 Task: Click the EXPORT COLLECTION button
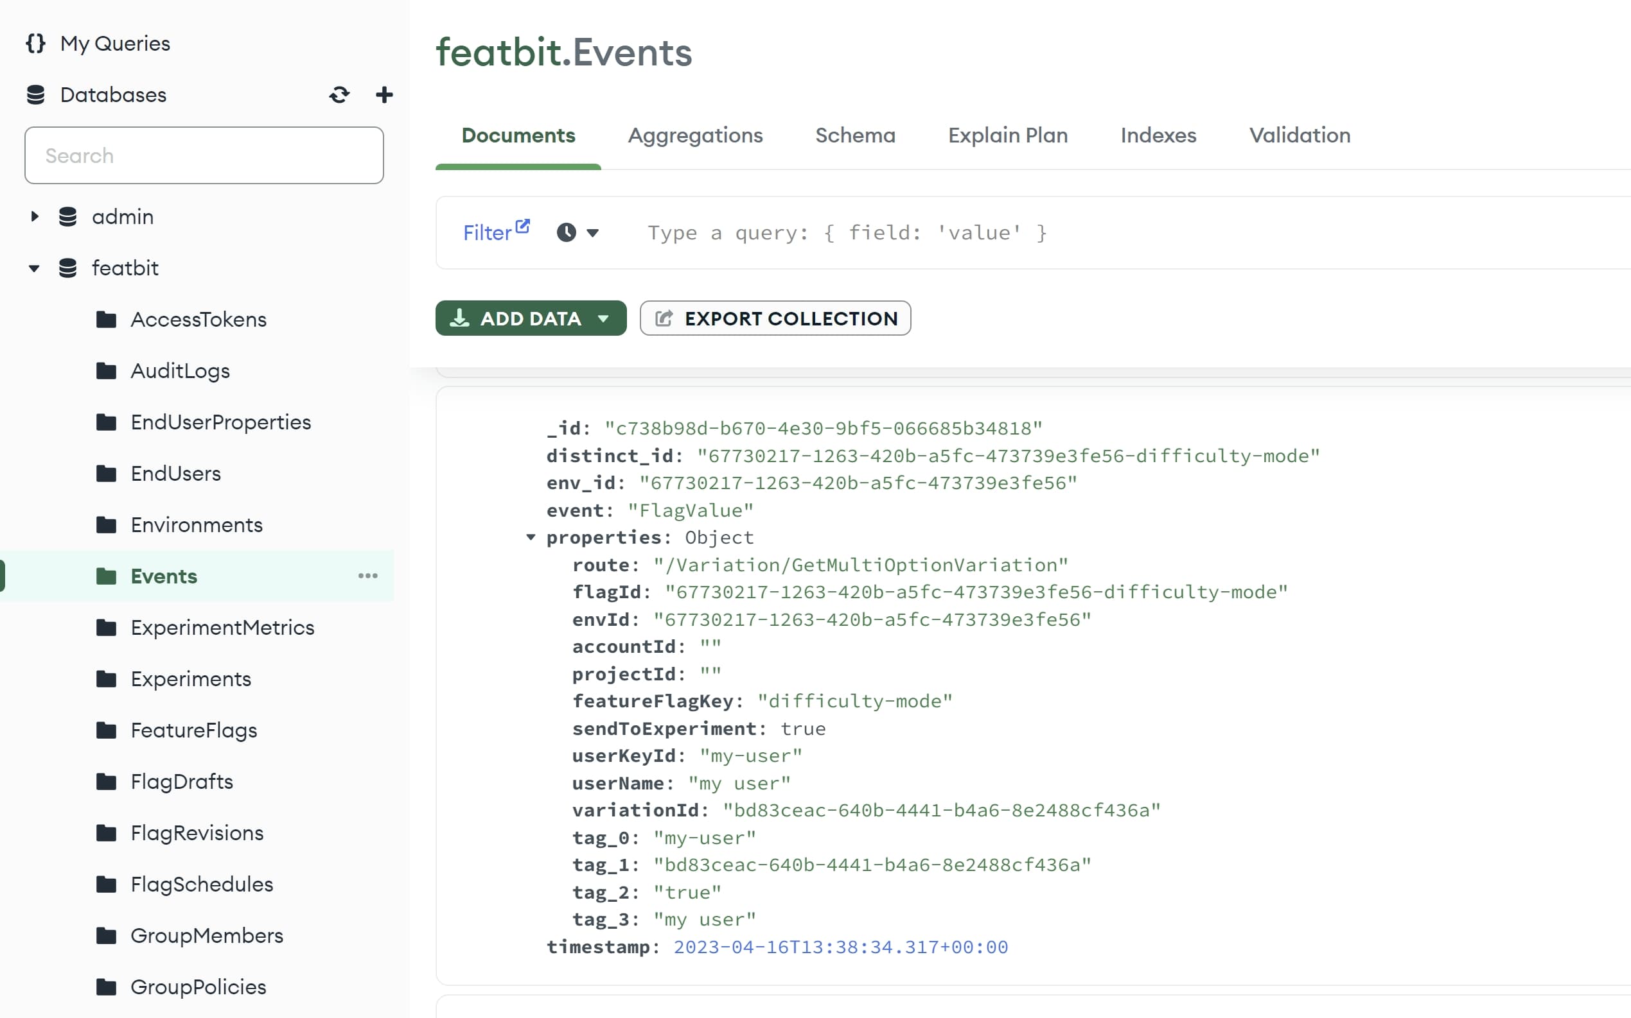[775, 318]
